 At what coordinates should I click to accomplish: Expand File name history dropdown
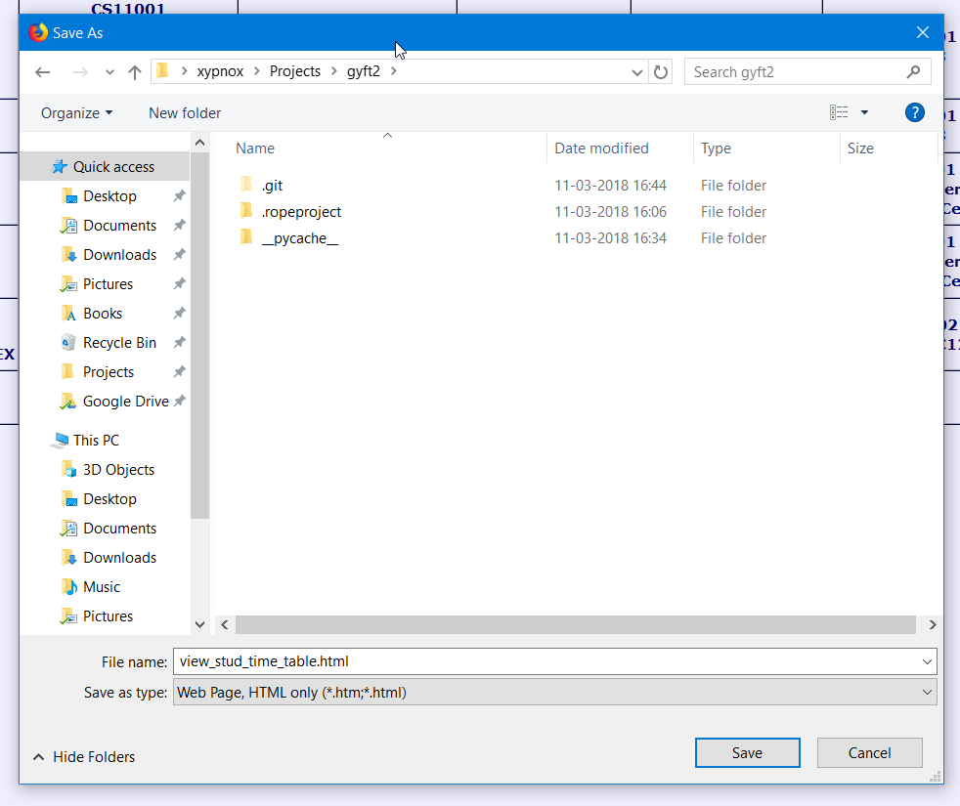tap(927, 661)
